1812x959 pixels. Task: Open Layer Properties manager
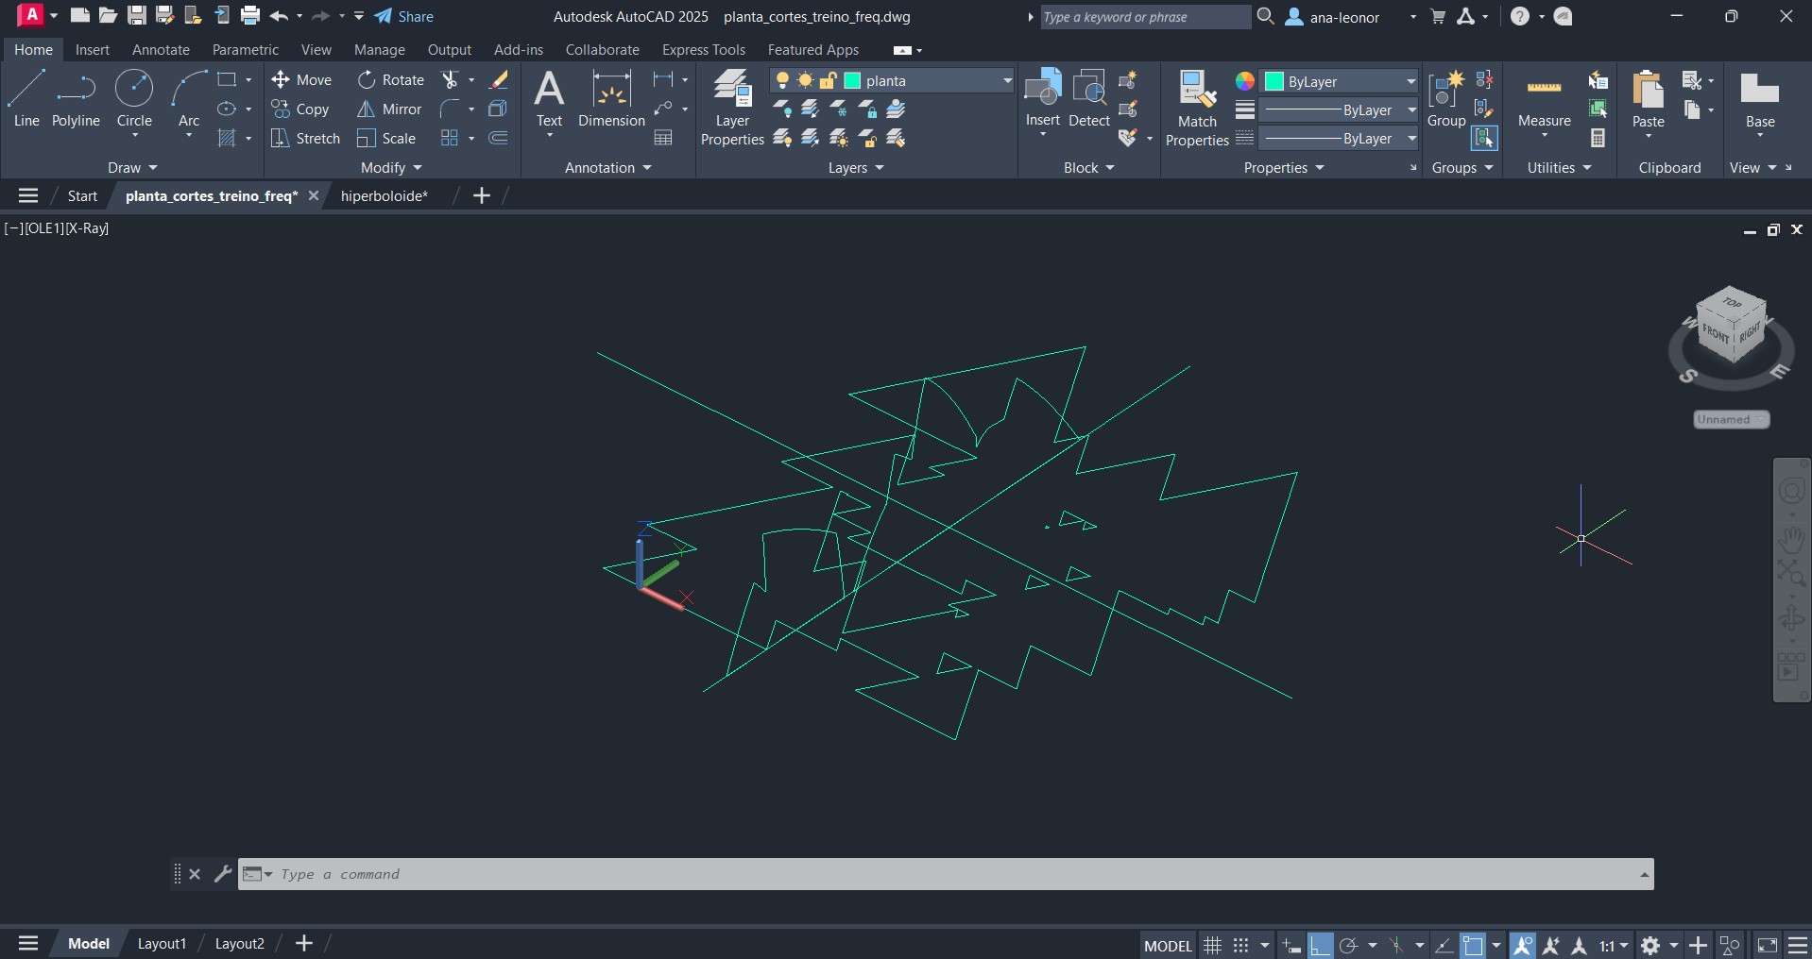click(x=732, y=109)
